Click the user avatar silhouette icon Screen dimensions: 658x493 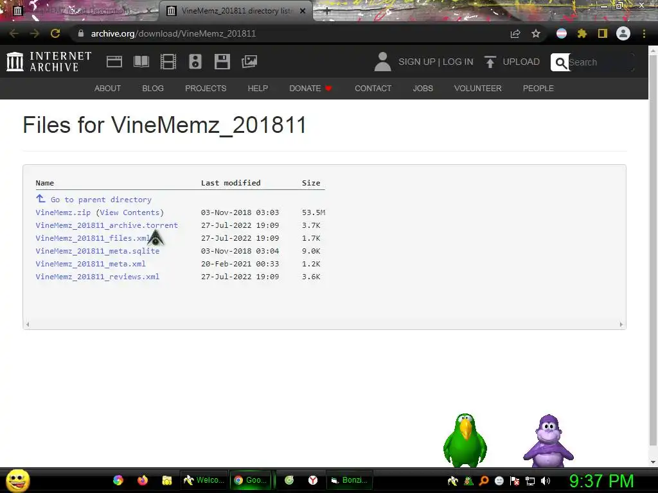point(382,62)
